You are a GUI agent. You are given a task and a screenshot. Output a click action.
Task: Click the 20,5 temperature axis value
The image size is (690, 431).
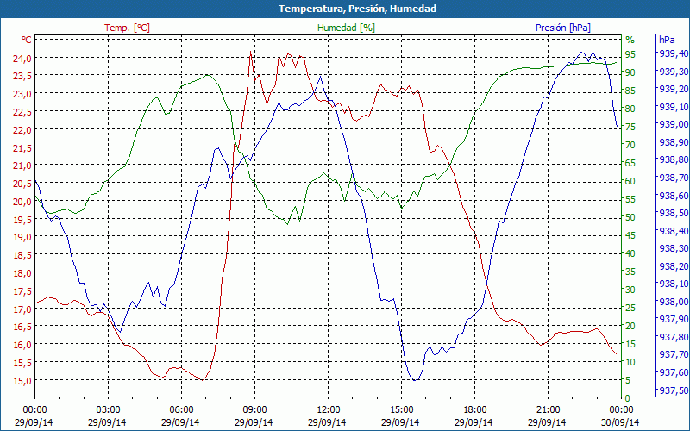click(x=22, y=184)
